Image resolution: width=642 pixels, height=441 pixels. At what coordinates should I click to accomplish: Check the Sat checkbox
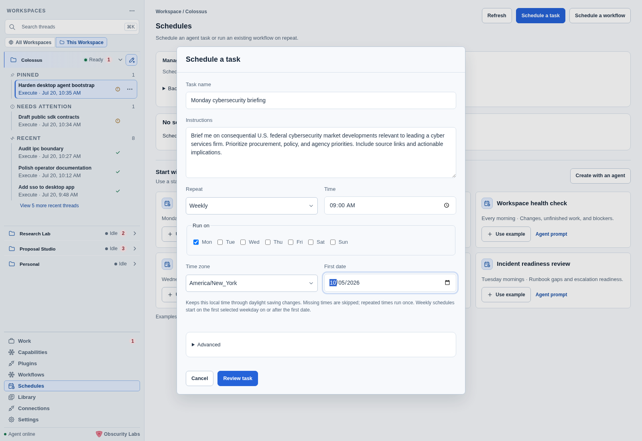[x=311, y=242]
